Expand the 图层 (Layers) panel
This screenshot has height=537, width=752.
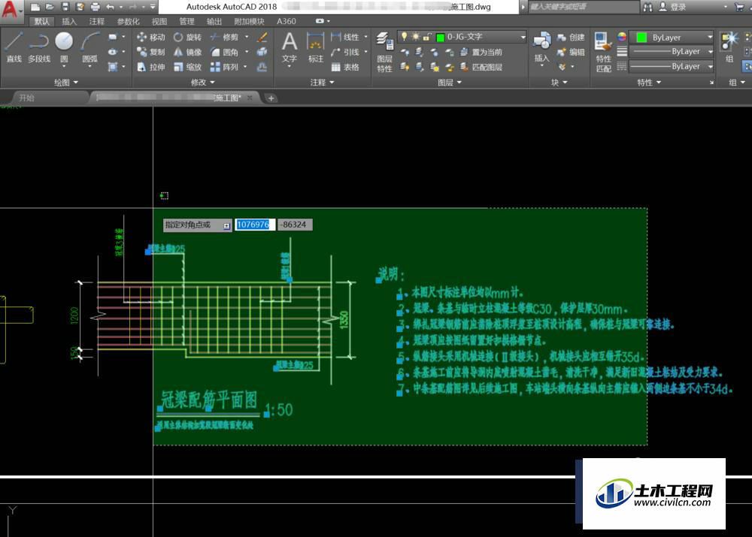(450, 83)
